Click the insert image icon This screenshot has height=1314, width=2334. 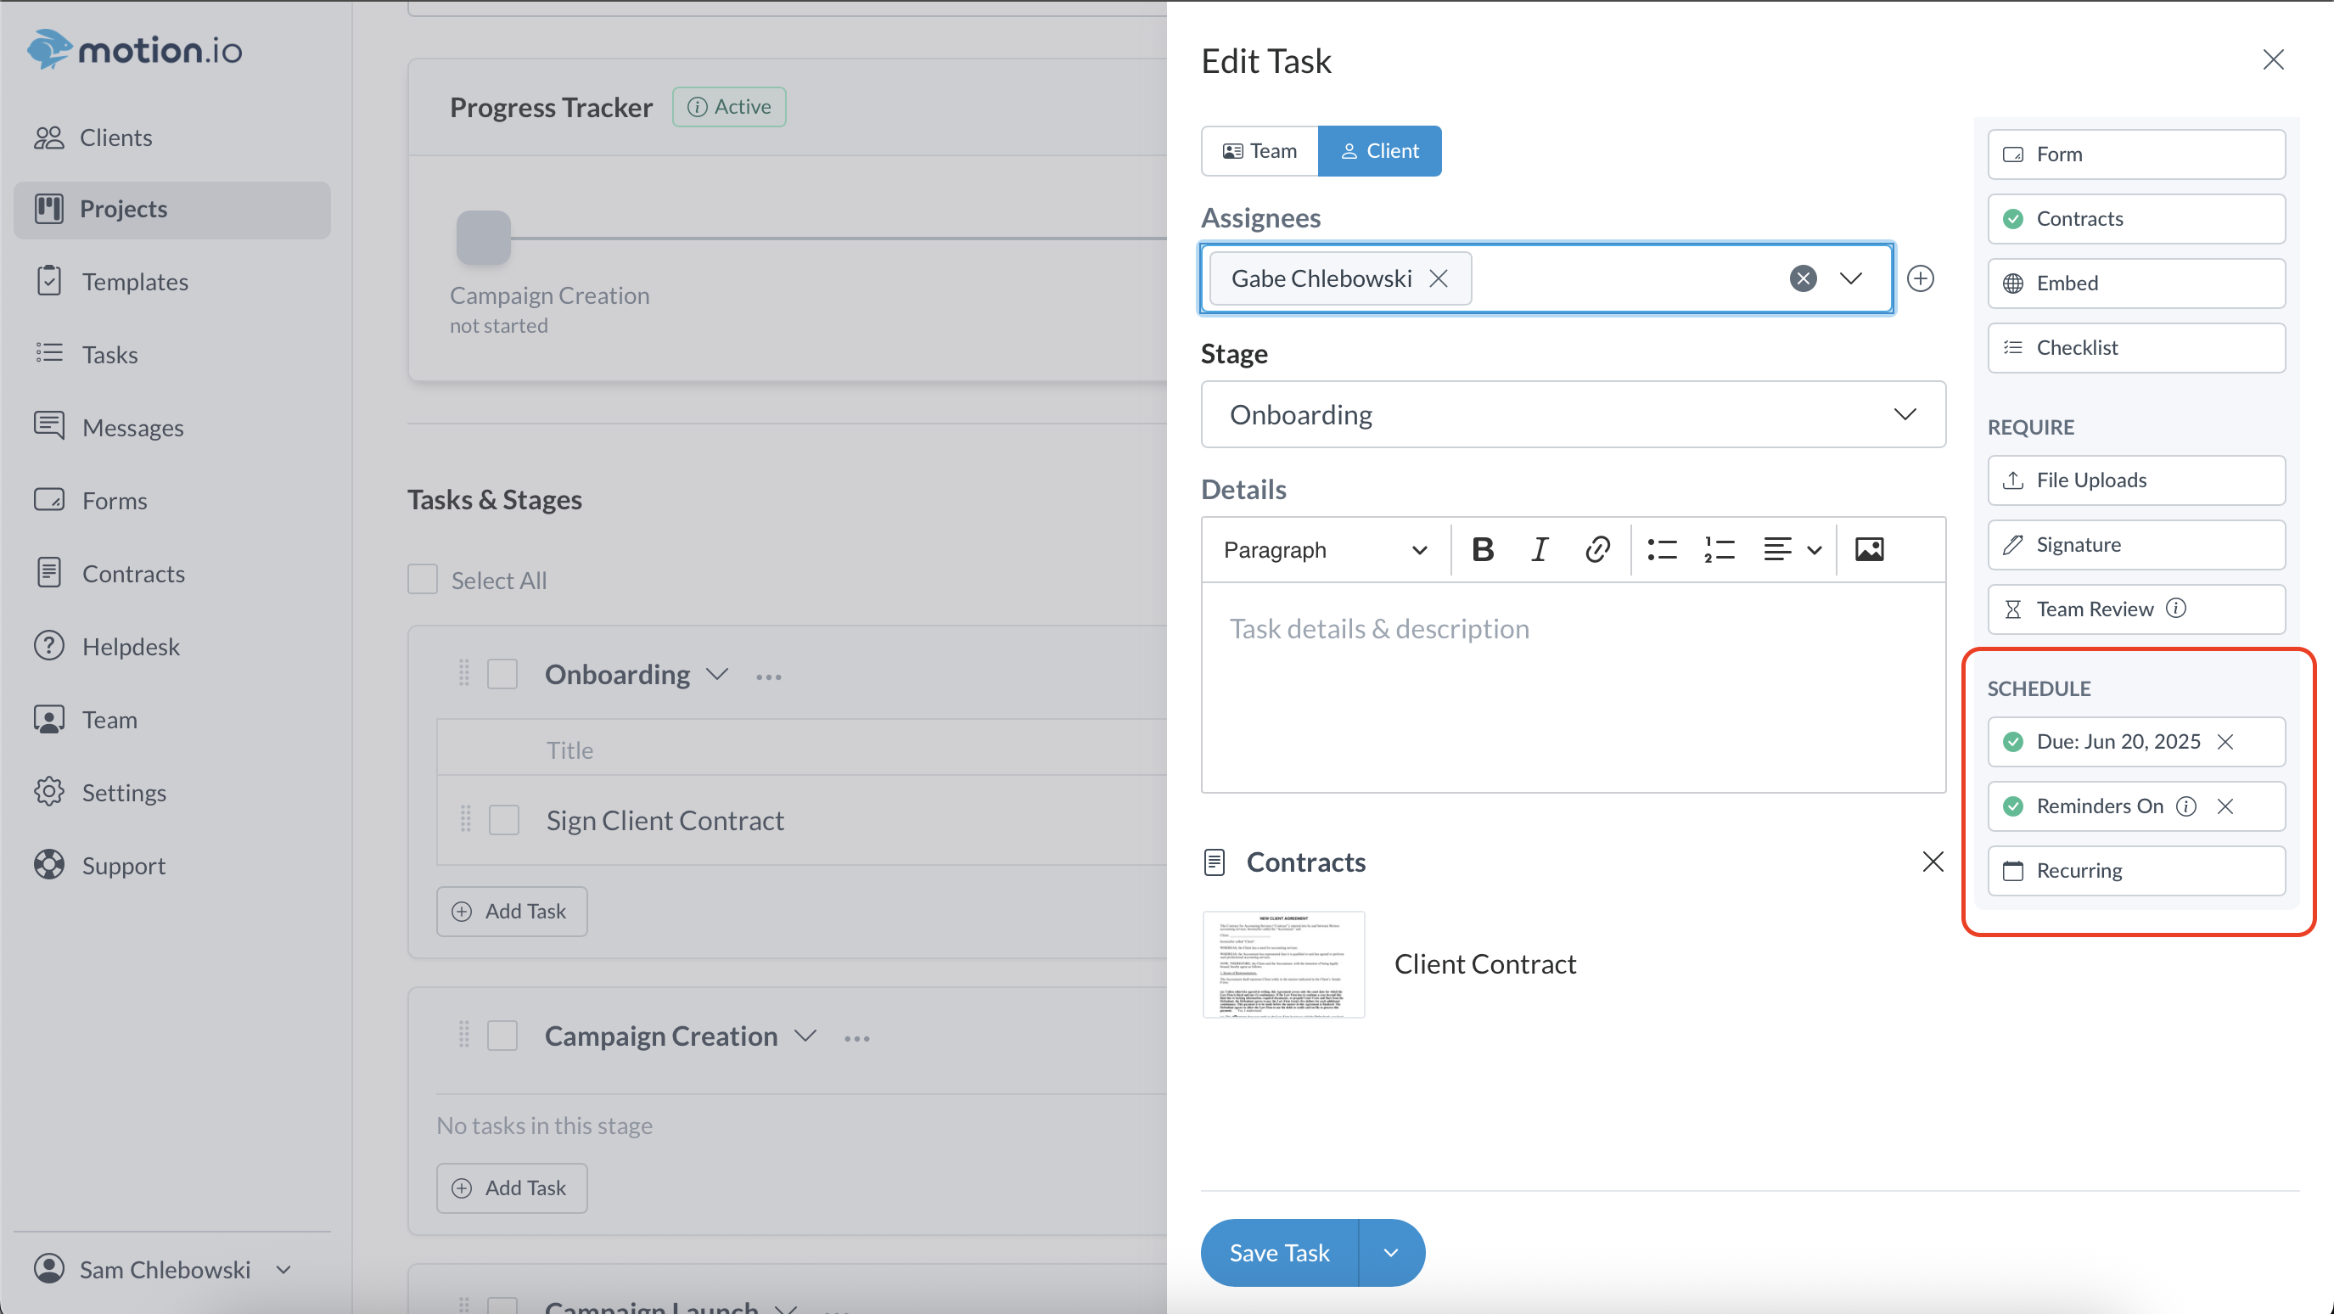[x=1869, y=549]
